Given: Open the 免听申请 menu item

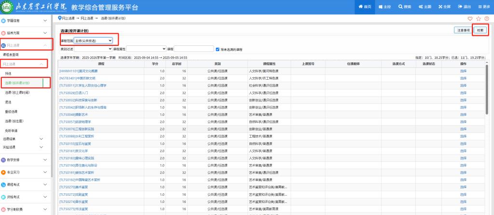Looking at the screenshot, I should (x=11, y=130).
